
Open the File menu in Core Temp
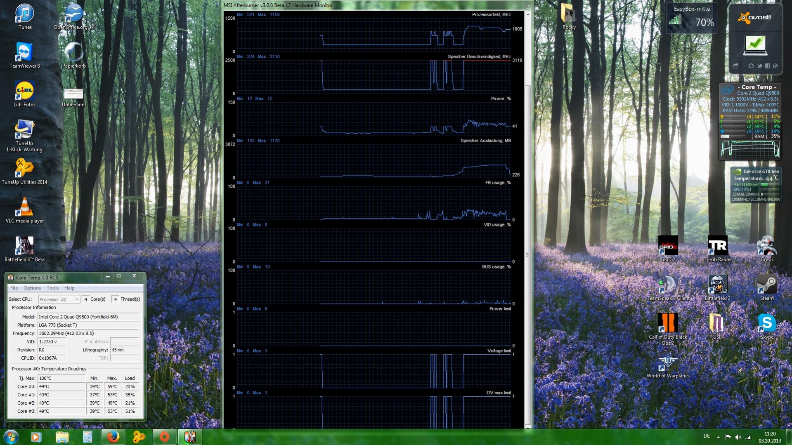[14, 288]
